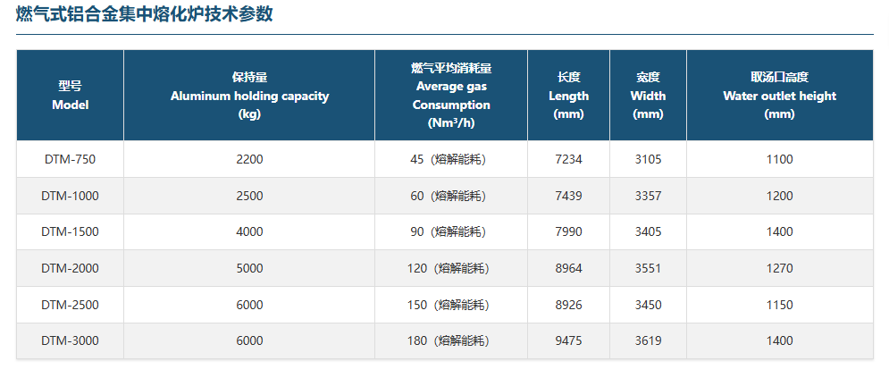Click the 45 gas consumption cell
Image resolution: width=889 pixels, height=378 pixels.
coord(451,159)
